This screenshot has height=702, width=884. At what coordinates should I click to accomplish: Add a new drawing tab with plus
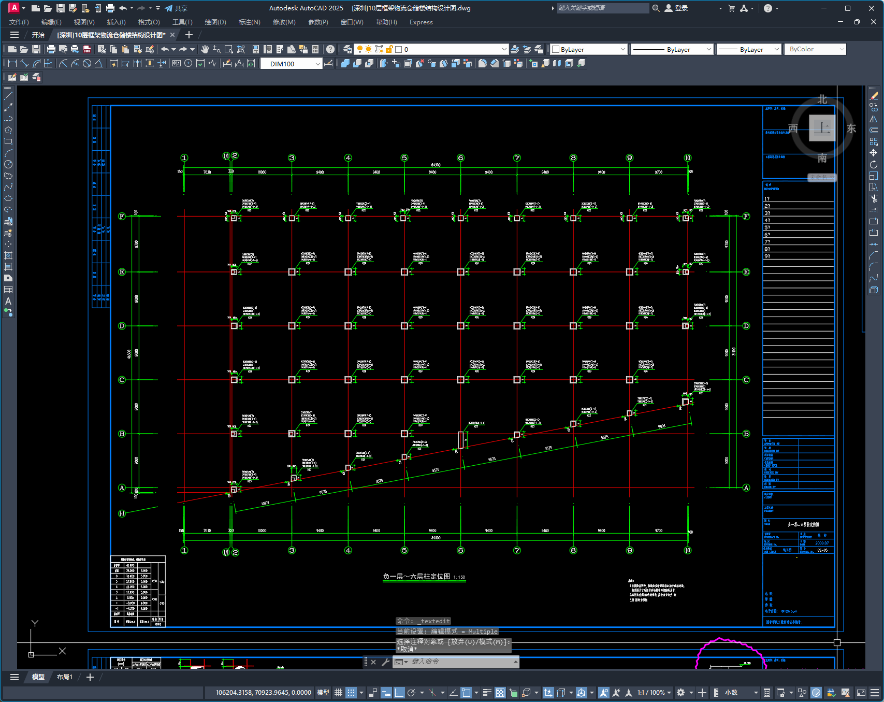[189, 35]
